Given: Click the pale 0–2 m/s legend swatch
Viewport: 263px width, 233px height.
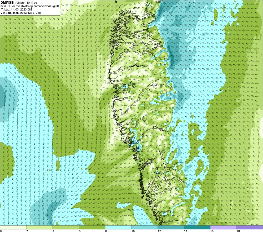Looking at the screenshot, I should [x=13, y=227].
